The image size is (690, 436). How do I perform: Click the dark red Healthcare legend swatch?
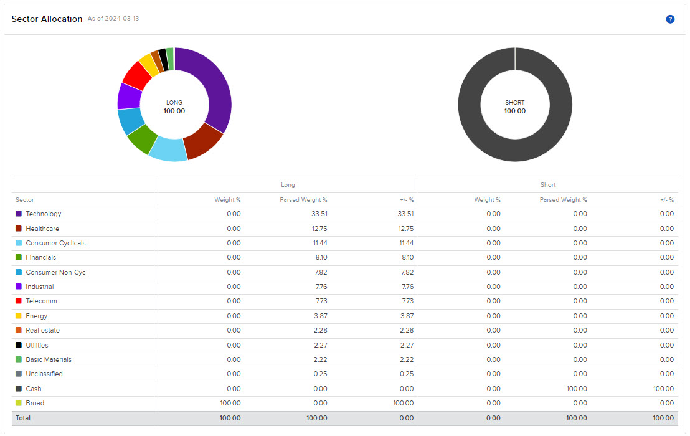[19, 229]
